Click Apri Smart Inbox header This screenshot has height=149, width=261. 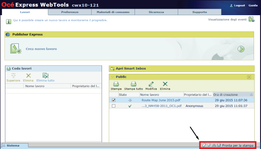point(182,68)
